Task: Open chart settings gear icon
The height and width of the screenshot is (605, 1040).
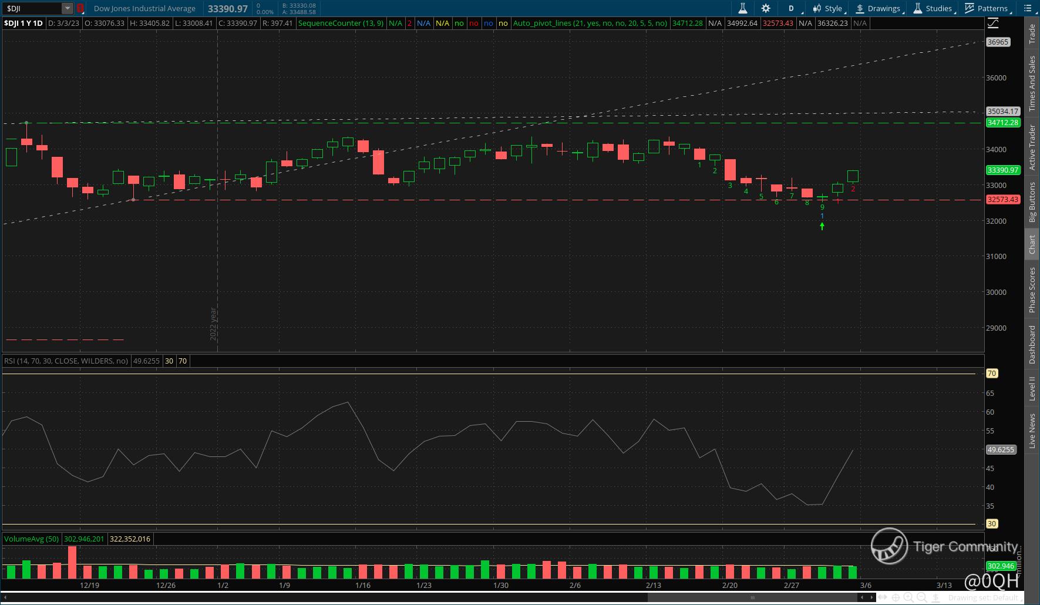Action: click(766, 8)
